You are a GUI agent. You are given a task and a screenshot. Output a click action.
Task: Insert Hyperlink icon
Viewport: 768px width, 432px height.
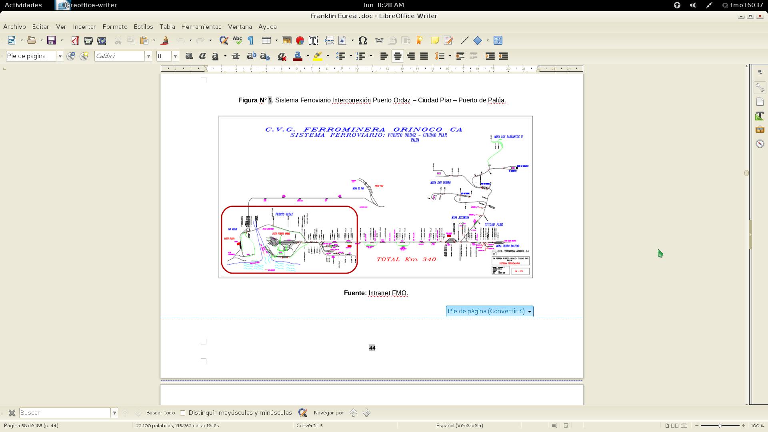pyautogui.click(x=379, y=40)
